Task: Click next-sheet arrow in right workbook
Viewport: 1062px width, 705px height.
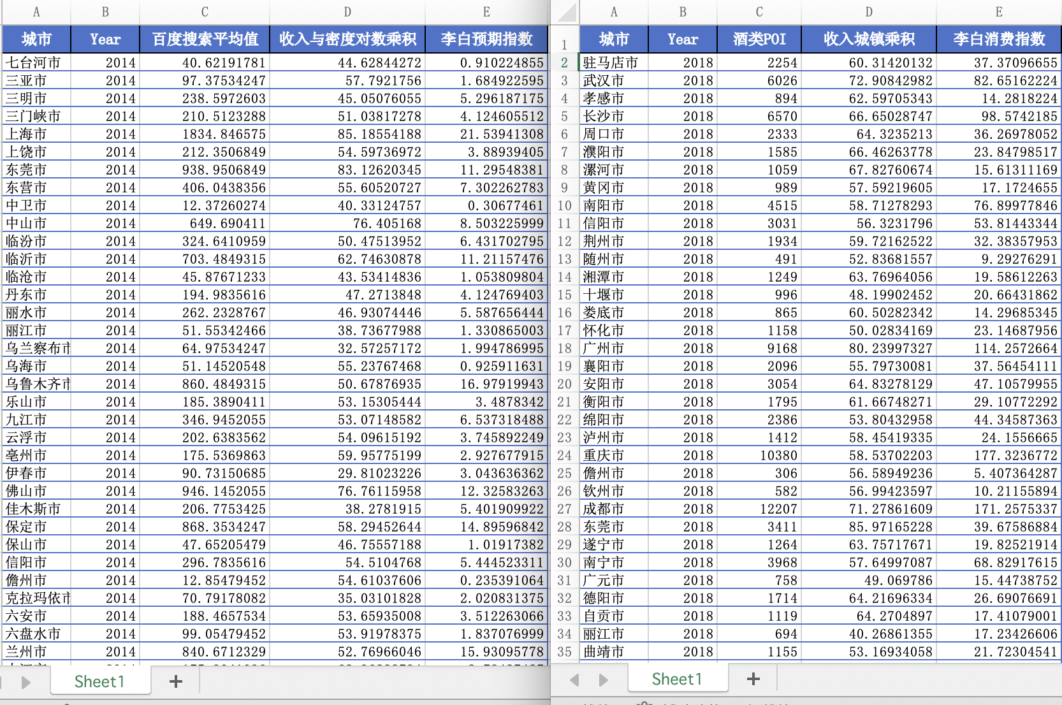Action: click(603, 680)
